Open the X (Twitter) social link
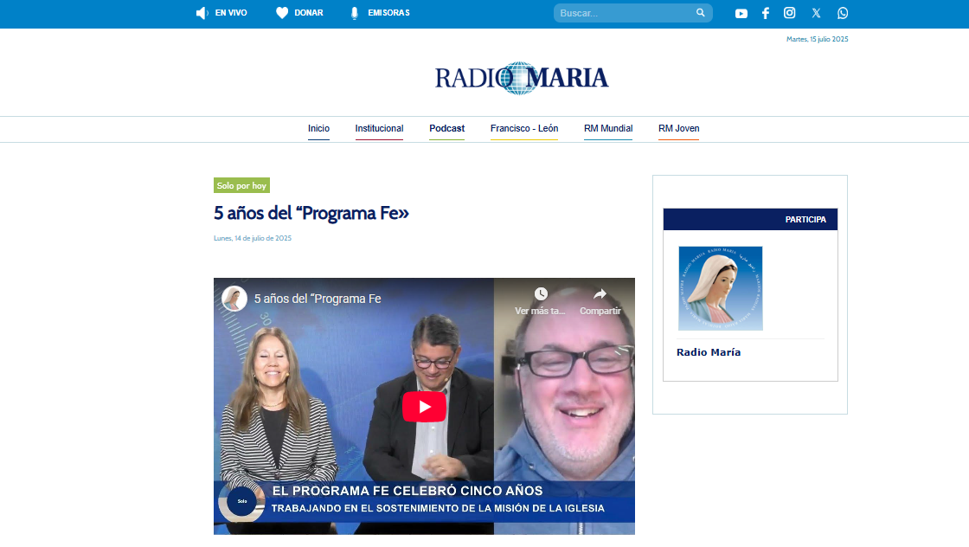The height and width of the screenshot is (547, 969). [817, 13]
